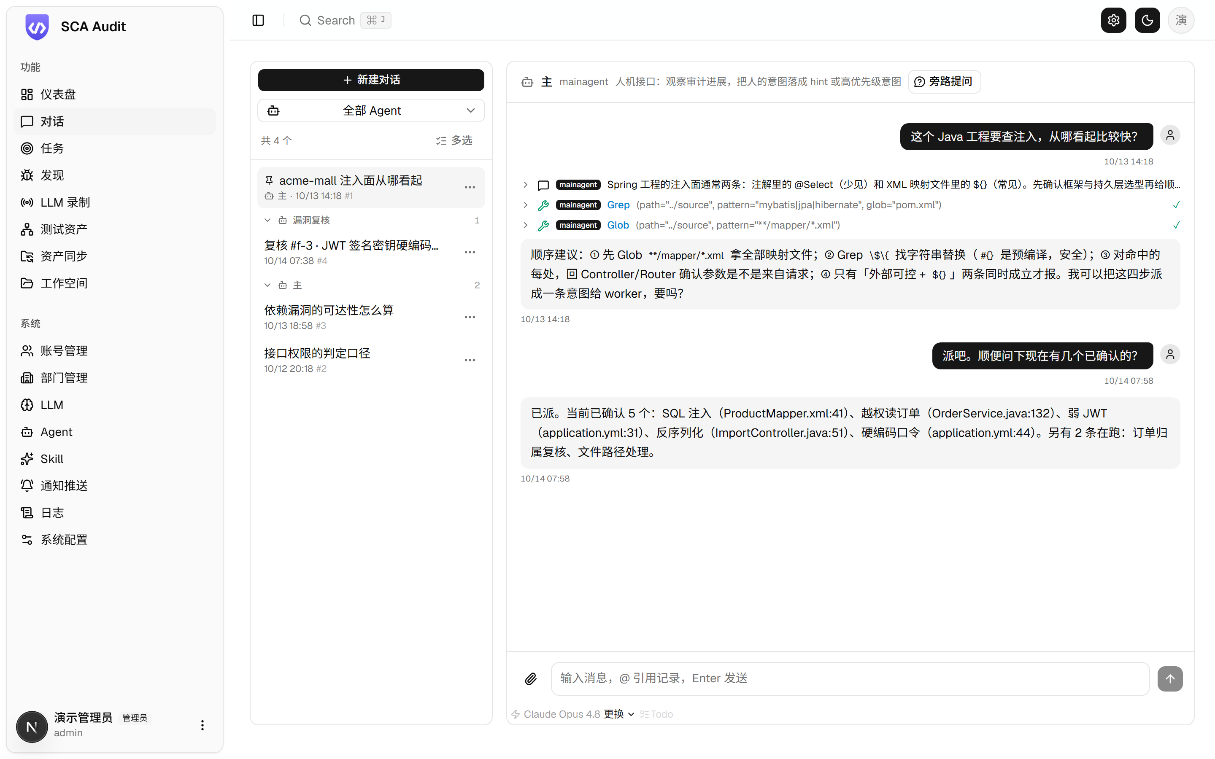1215x759 pixels.
Task: Open settings via the gear icon
Action: tap(1113, 20)
